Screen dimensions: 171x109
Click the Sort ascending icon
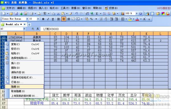pos(104,13)
